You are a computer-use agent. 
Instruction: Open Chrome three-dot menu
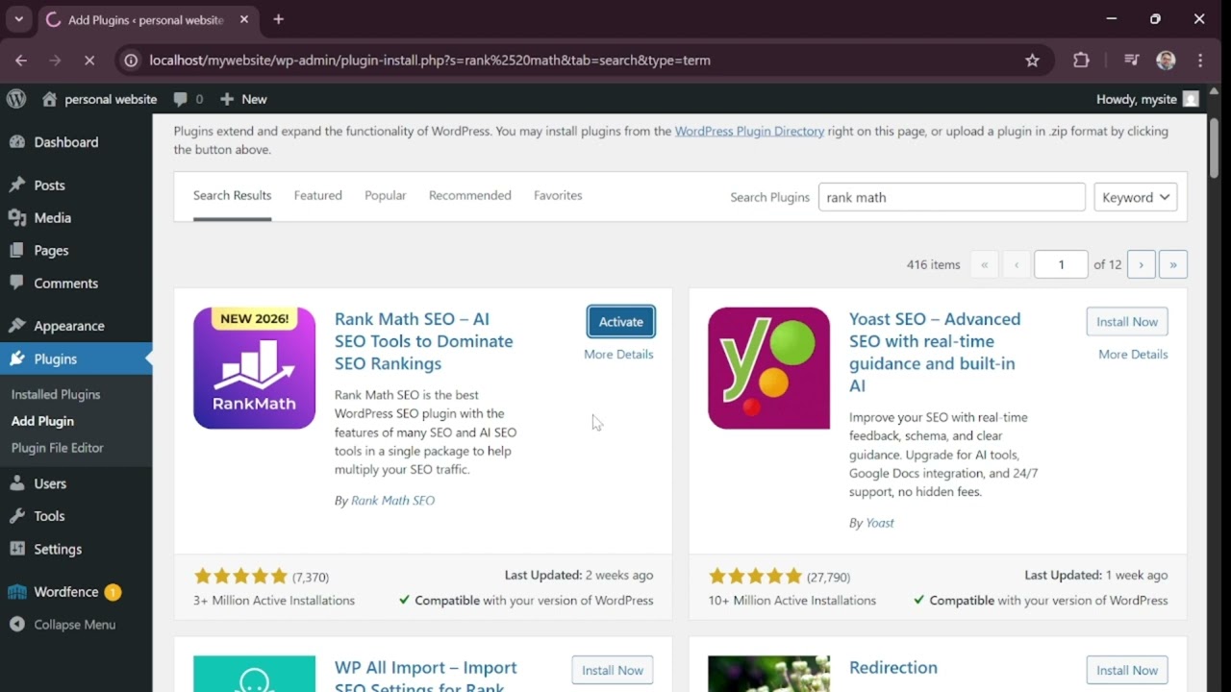pyautogui.click(x=1200, y=61)
